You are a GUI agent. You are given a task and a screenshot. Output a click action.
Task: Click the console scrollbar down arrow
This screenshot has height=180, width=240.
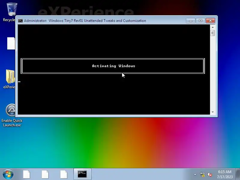click(x=213, y=112)
